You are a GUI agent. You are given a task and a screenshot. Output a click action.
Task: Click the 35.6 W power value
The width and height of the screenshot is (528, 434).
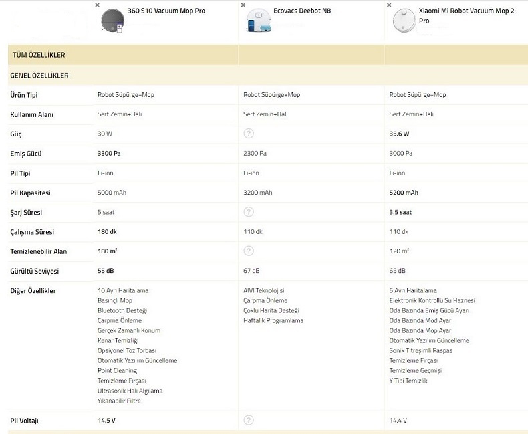pyautogui.click(x=400, y=134)
